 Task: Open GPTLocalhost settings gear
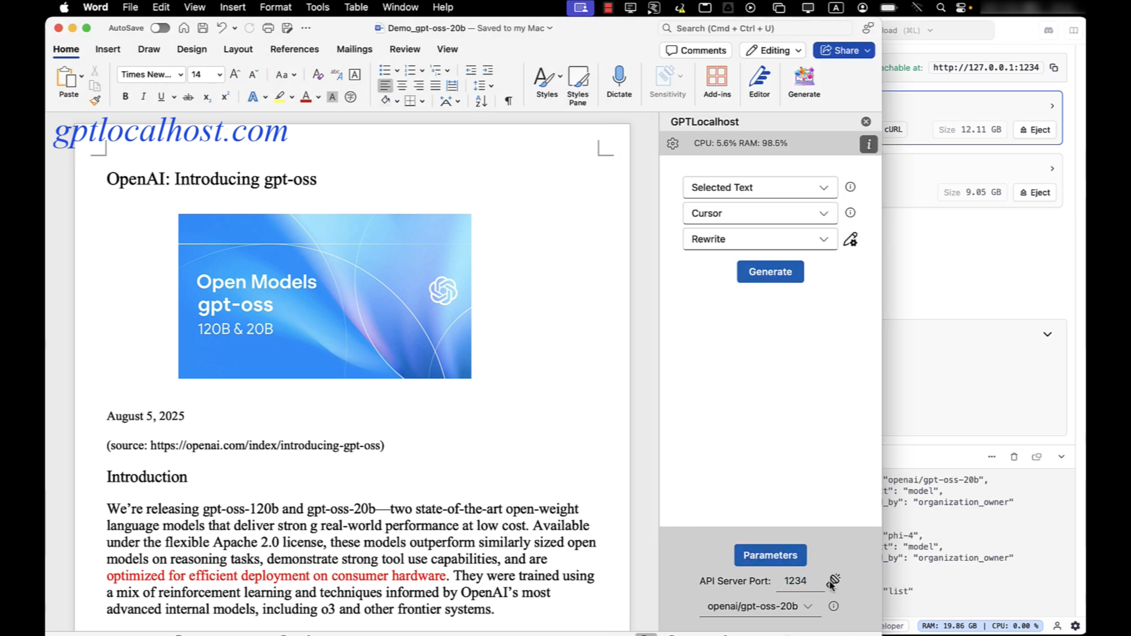point(672,143)
